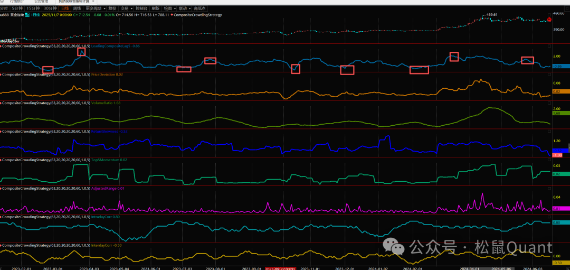Click the red marker at price chart end
This screenshot has width=570, height=270.
point(549,20)
